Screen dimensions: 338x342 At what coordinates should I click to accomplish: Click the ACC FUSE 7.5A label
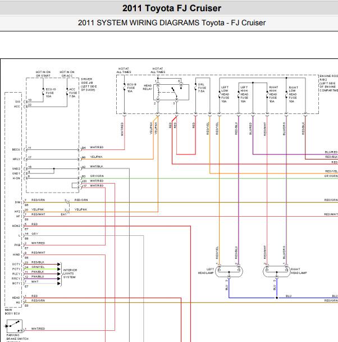(x=73, y=93)
